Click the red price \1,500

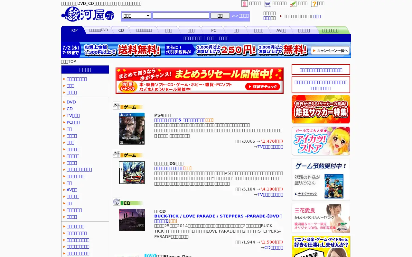point(272,242)
